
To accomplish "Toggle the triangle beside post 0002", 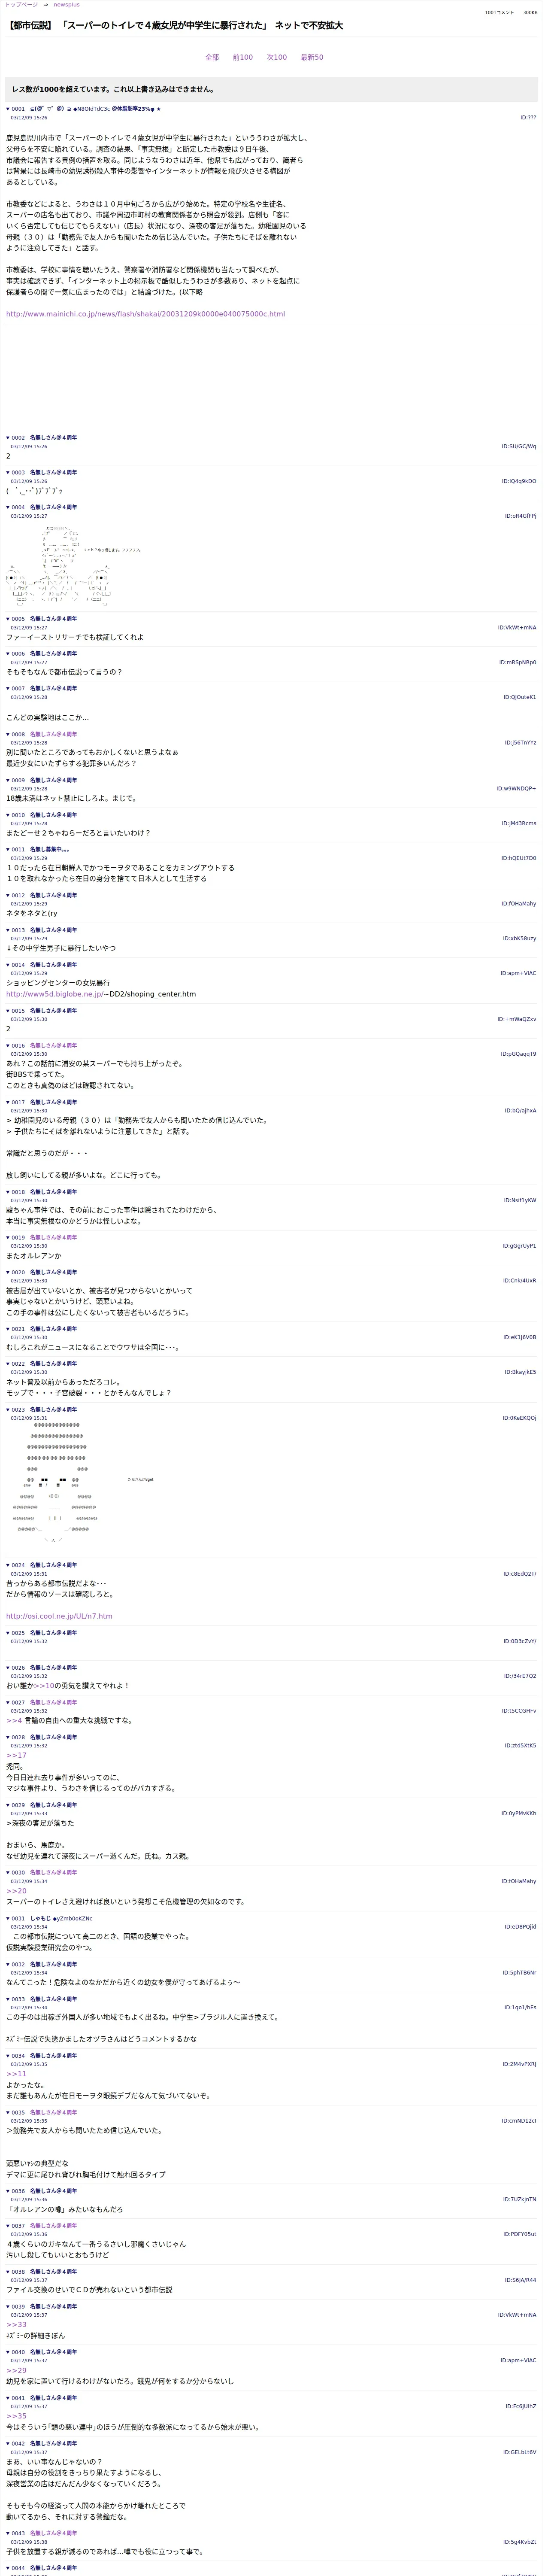I will (x=8, y=438).
